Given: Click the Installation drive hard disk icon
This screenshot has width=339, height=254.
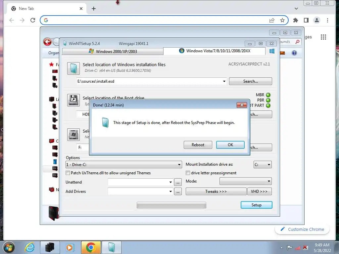Looking at the screenshot, I should [x=73, y=134].
